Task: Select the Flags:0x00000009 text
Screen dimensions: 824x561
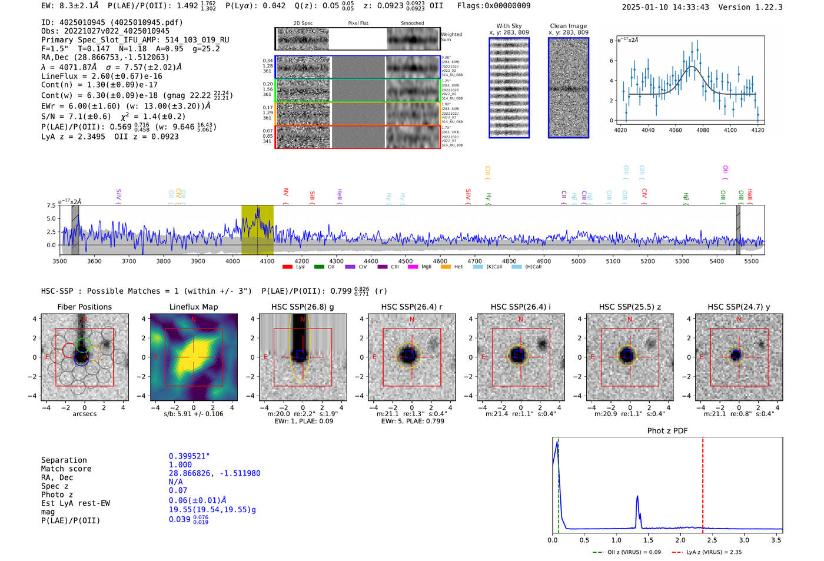Action: pos(494,5)
